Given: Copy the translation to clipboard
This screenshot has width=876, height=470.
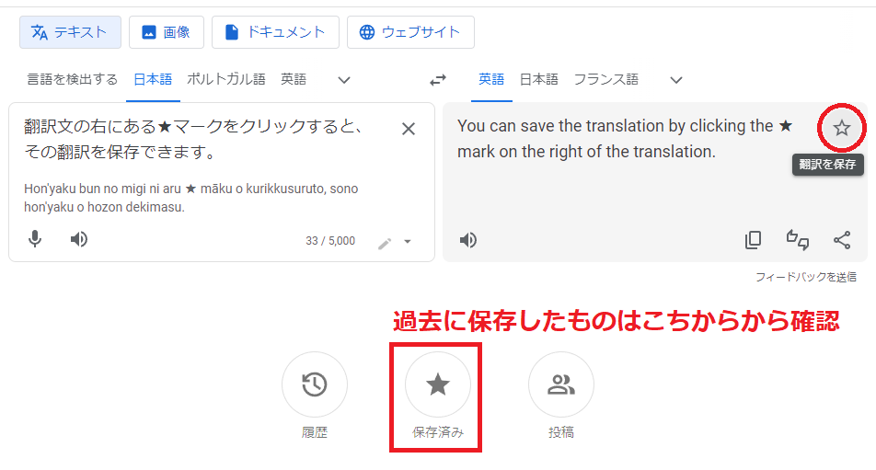Looking at the screenshot, I should 753,240.
